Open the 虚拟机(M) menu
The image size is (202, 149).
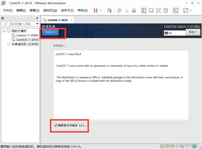[x=50, y=11]
